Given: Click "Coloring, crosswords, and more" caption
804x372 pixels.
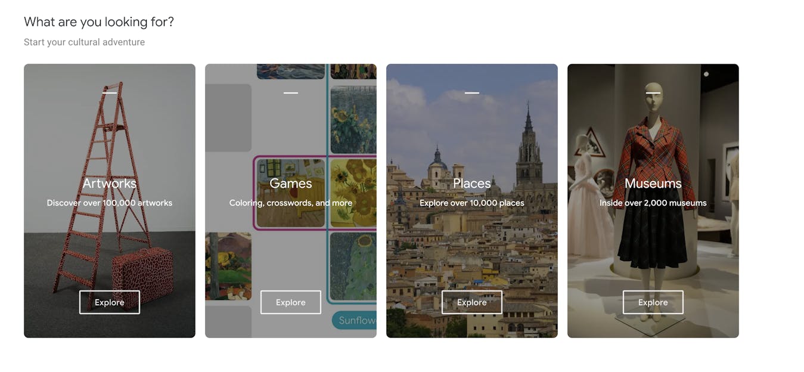Looking at the screenshot, I should [291, 203].
